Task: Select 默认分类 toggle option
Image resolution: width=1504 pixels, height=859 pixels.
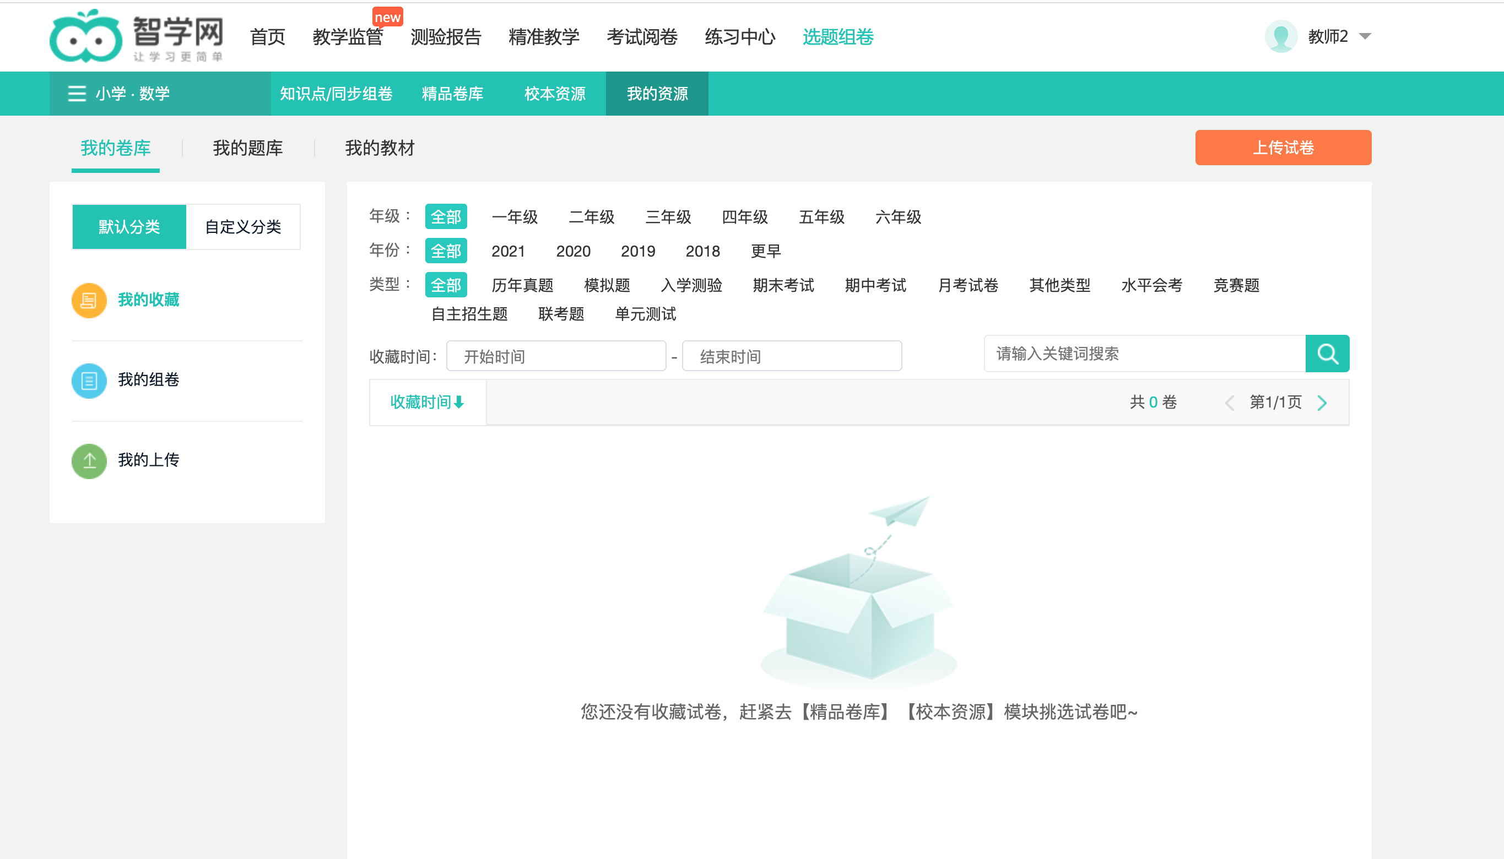Action: click(x=129, y=226)
